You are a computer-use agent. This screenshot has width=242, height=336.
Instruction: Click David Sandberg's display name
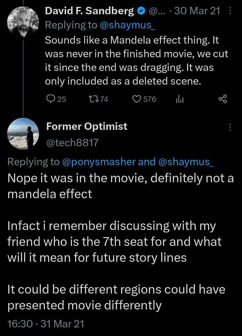pos(88,11)
